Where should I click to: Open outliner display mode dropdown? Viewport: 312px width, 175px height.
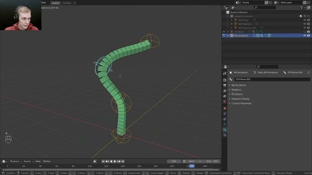(234, 8)
